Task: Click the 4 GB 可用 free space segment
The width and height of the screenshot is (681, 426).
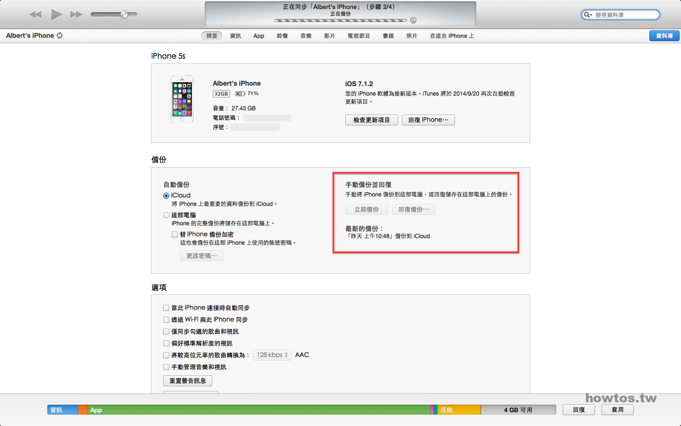Action: pyautogui.click(x=518, y=410)
